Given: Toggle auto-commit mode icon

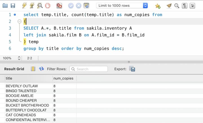Looking at the screenshot, I should click(x=86, y=6).
